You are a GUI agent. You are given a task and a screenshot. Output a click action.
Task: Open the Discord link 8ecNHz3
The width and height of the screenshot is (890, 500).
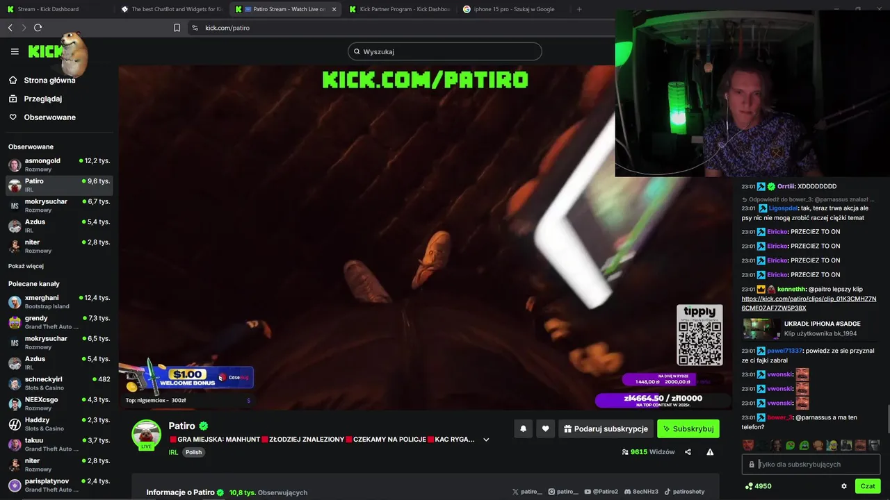[x=640, y=492]
